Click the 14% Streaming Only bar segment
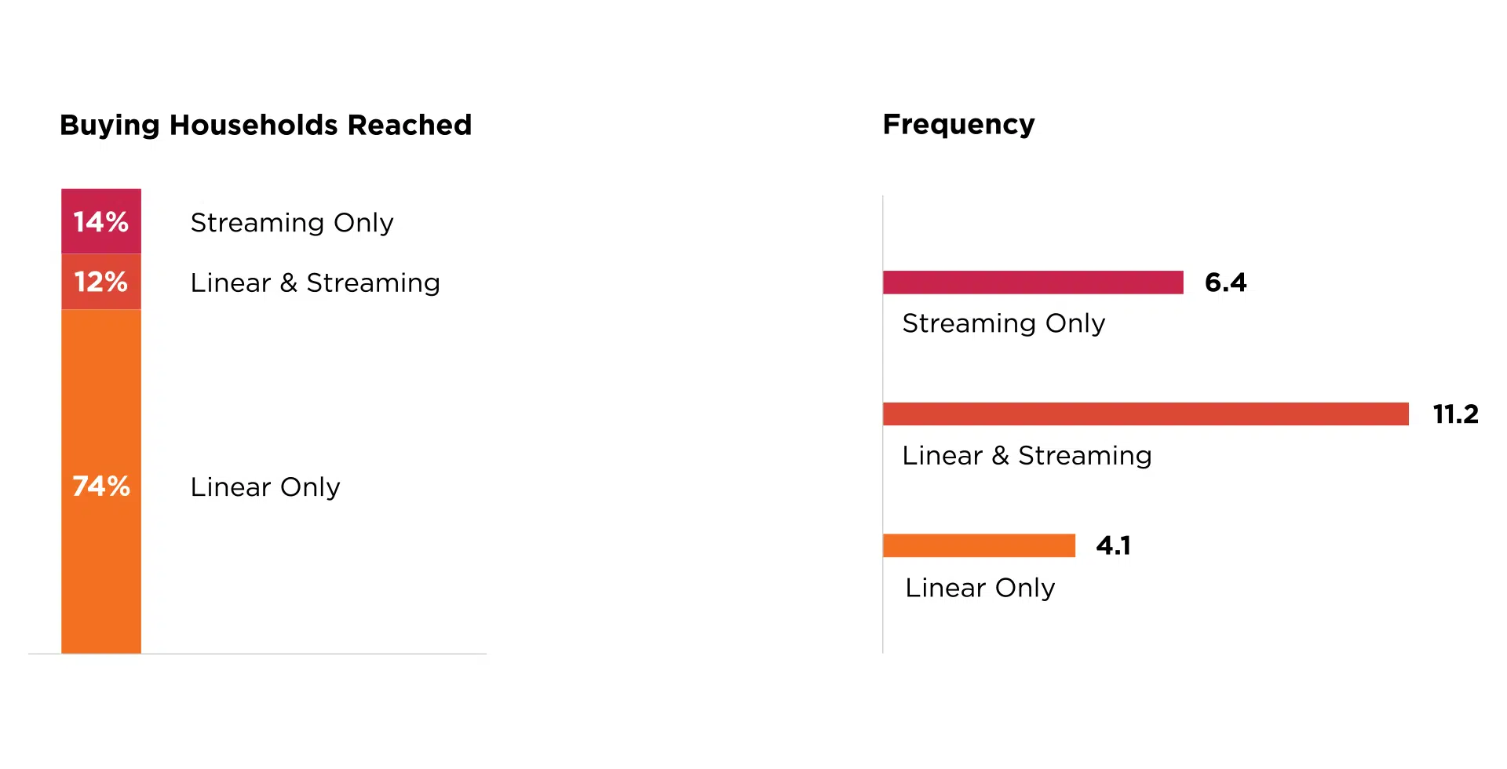 [101, 221]
